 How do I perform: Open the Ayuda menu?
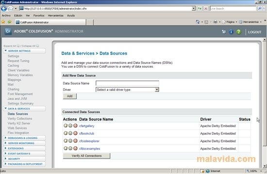click(71, 15)
